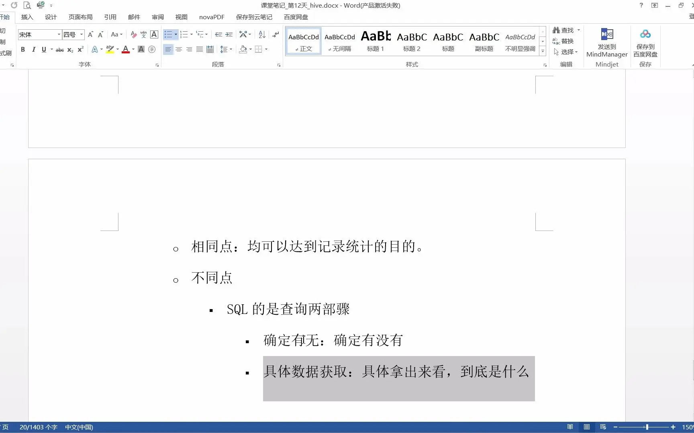Click the language indicator 中文(中国)
This screenshot has width=694, height=433.
click(79, 427)
